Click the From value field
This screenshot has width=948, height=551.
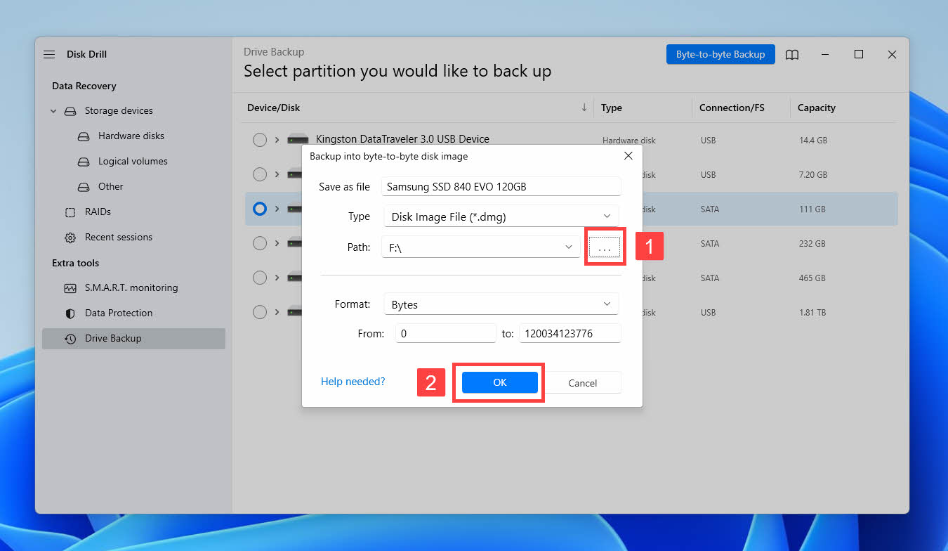click(445, 334)
